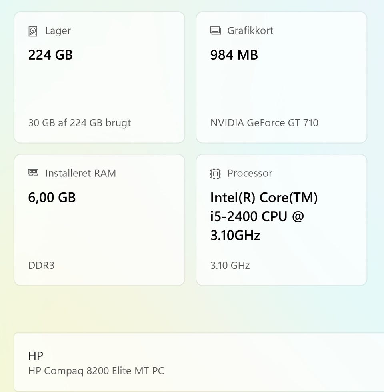The height and width of the screenshot is (392, 384).
Task: Open the "30 GB af 224 GB brugt" text
Action: coord(80,122)
